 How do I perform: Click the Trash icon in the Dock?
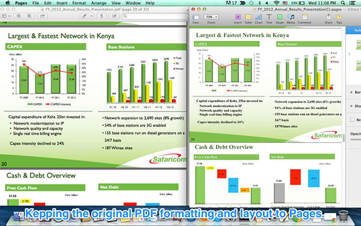click(x=344, y=216)
